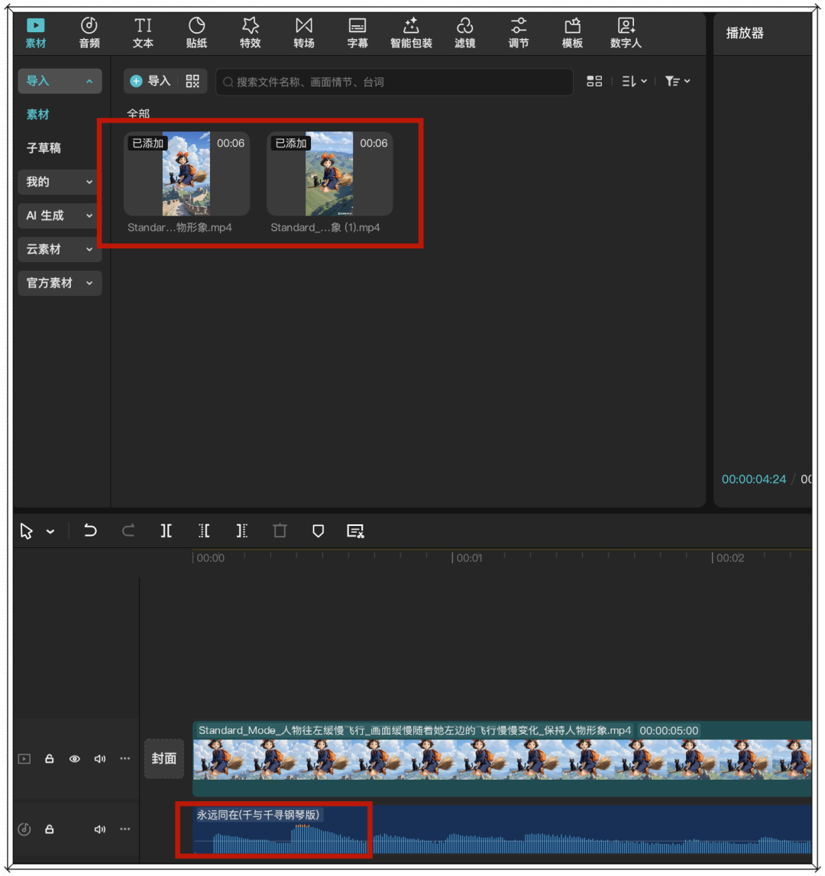Mute the audio track
825x876 pixels.
click(x=100, y=829)
